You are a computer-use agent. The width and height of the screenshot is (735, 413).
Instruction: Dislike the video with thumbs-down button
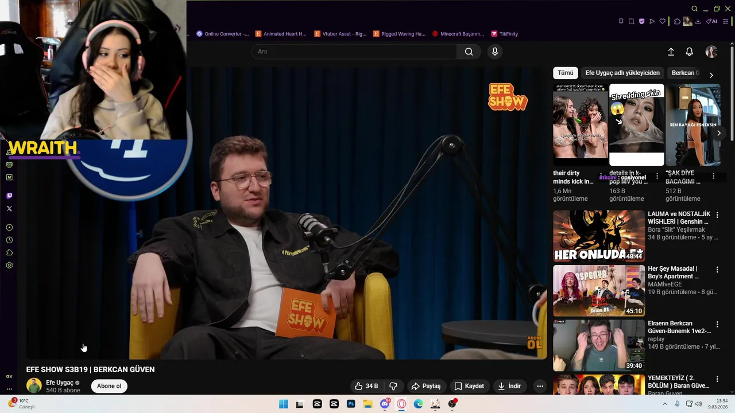(x=393, y=386)
